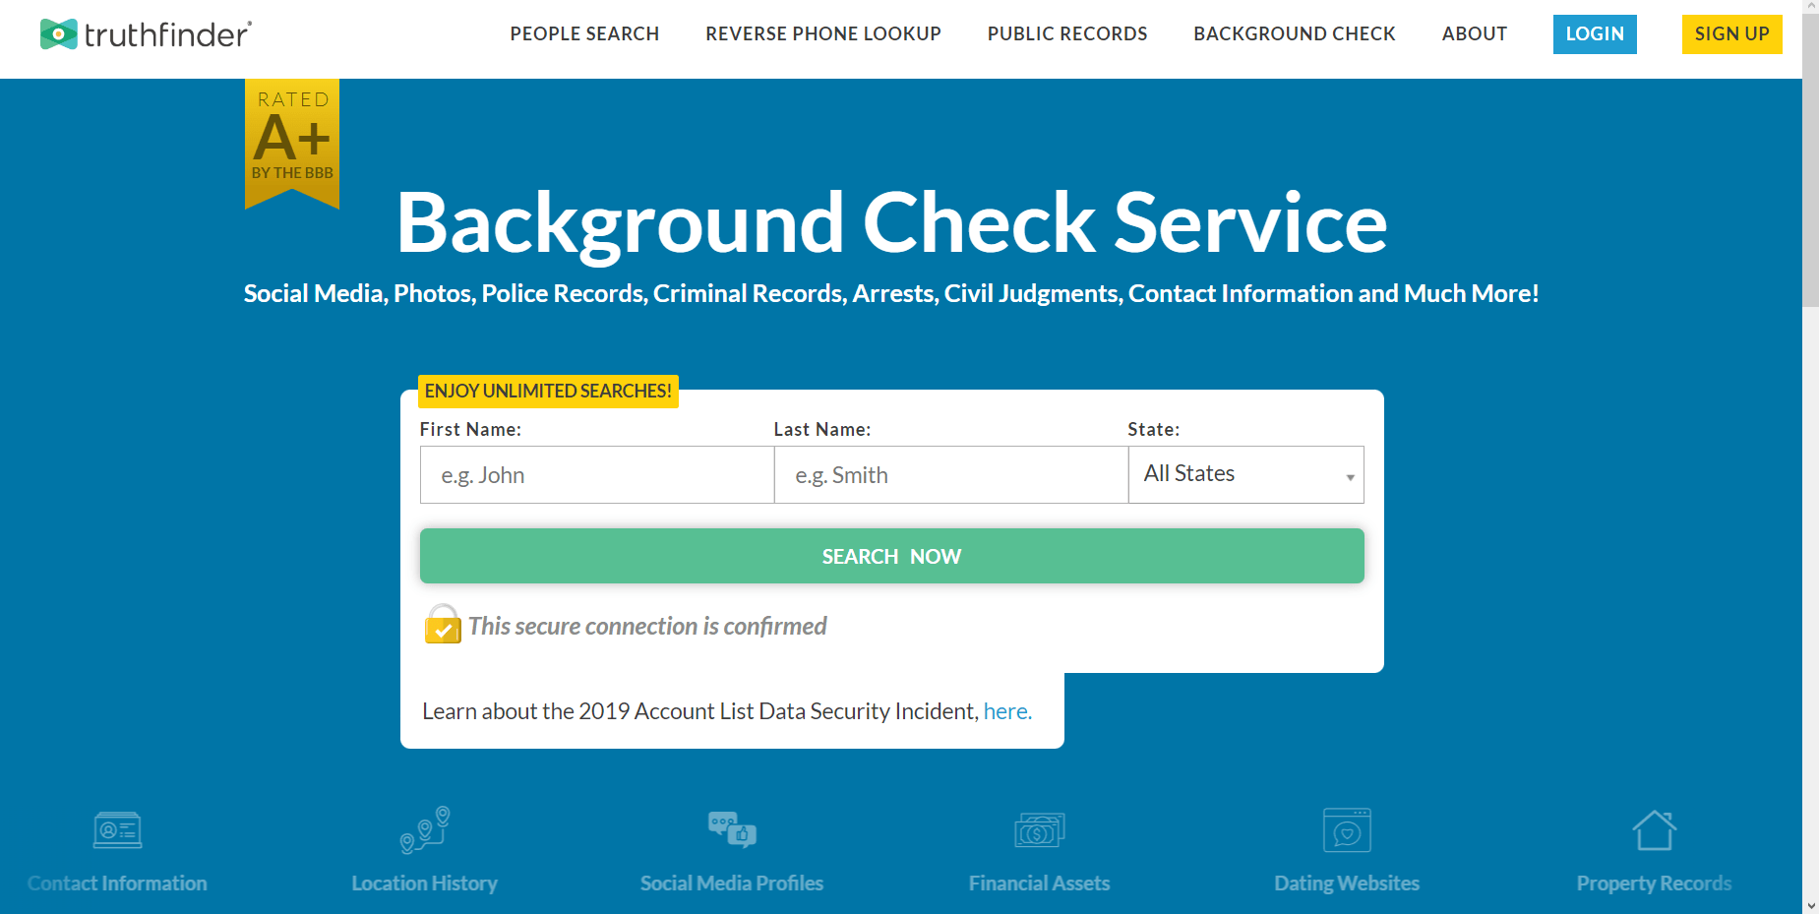This screenshot has width=1819, height=914.
Task: Click the Dating Websites label
Action: (1347, 884)
